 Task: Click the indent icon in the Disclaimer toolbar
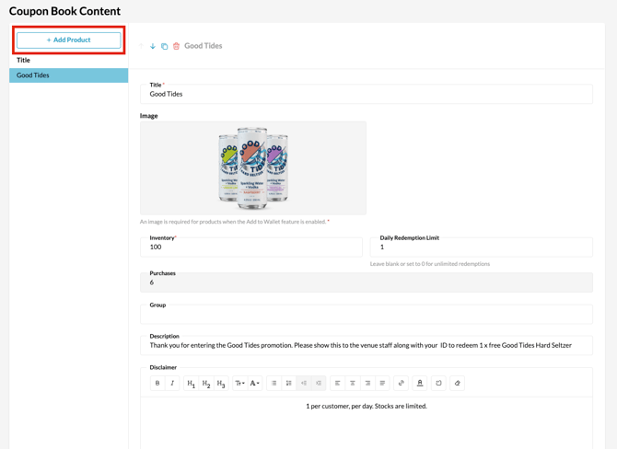point(319,383)
